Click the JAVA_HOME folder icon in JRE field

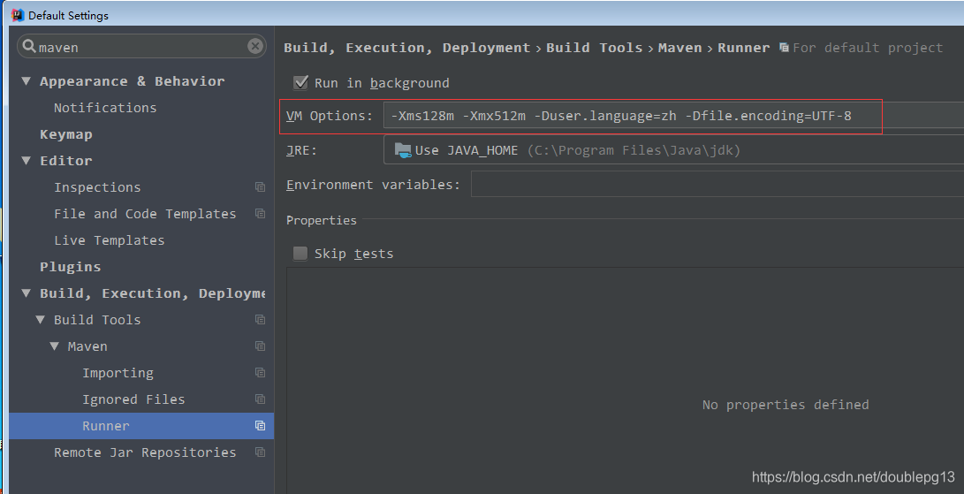(x=403, y=150)
